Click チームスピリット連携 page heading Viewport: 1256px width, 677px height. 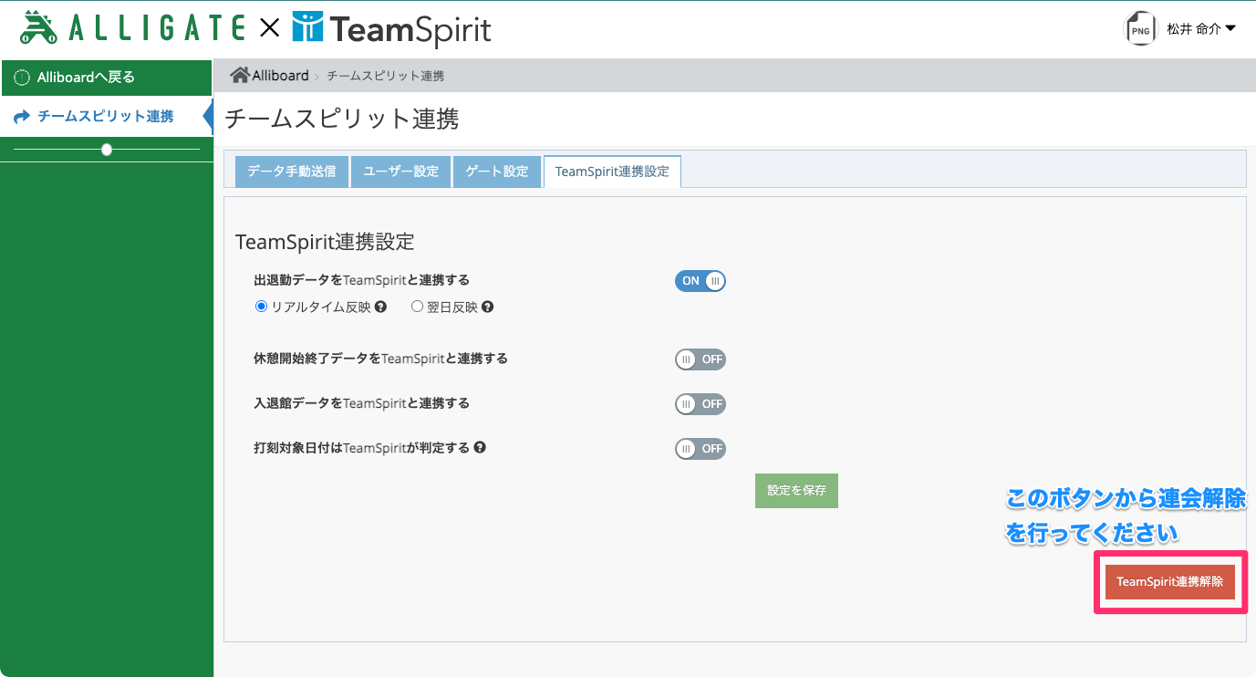click(x=341, y=119)
